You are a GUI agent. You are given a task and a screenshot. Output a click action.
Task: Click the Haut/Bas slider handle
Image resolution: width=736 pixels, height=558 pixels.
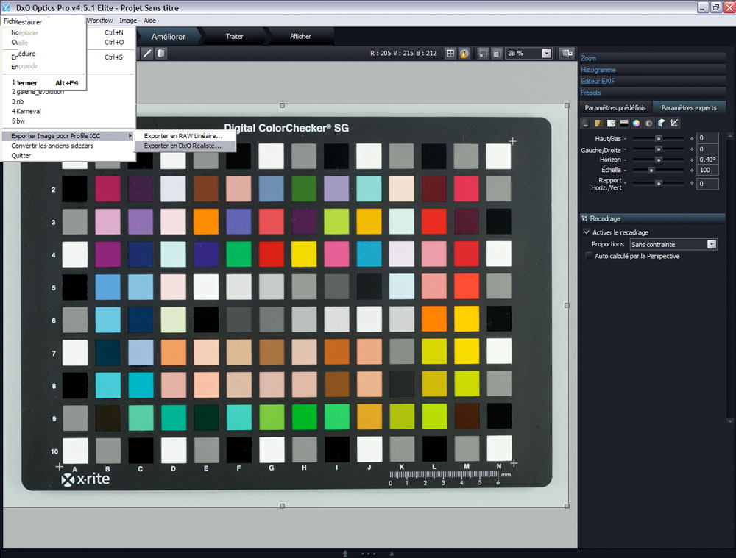[659, 139]
